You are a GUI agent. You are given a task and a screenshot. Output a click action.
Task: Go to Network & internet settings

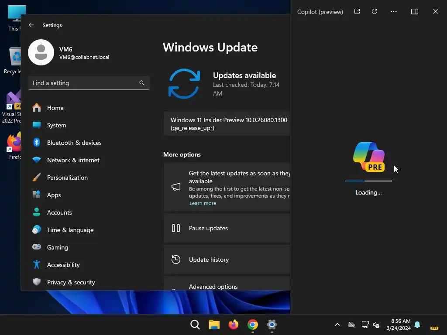pyautogui.click(x=89, y=160)
